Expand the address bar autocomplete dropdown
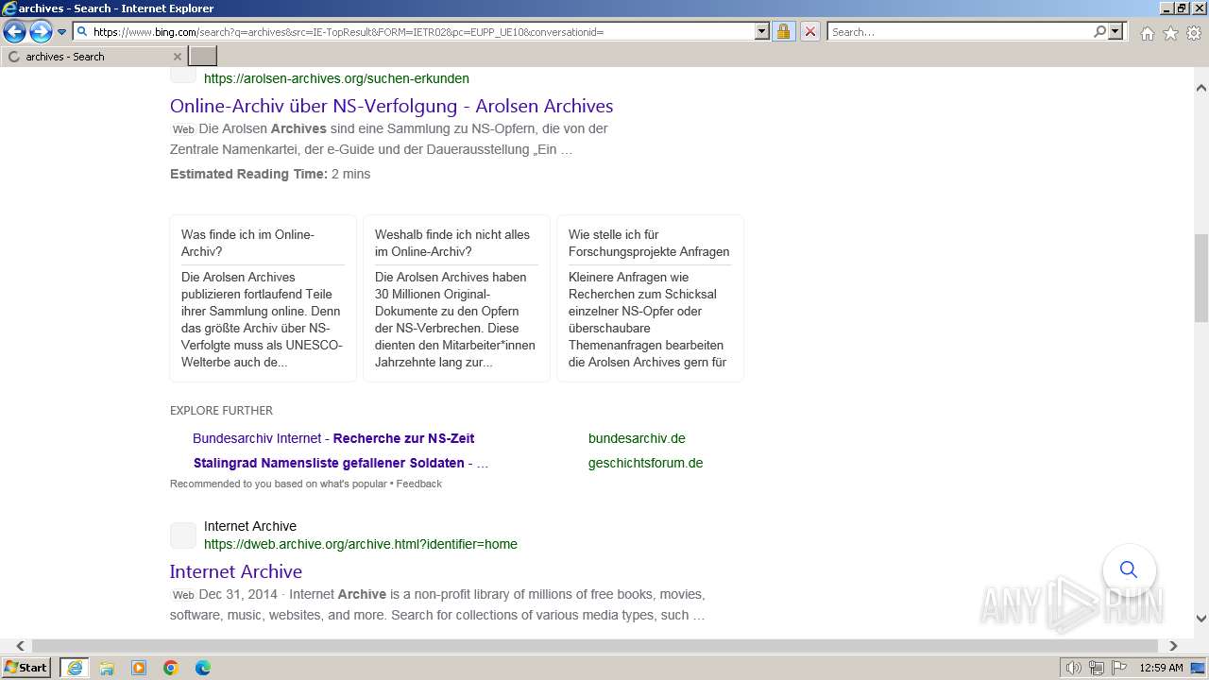1209x680 pixels. click(762, 32)
